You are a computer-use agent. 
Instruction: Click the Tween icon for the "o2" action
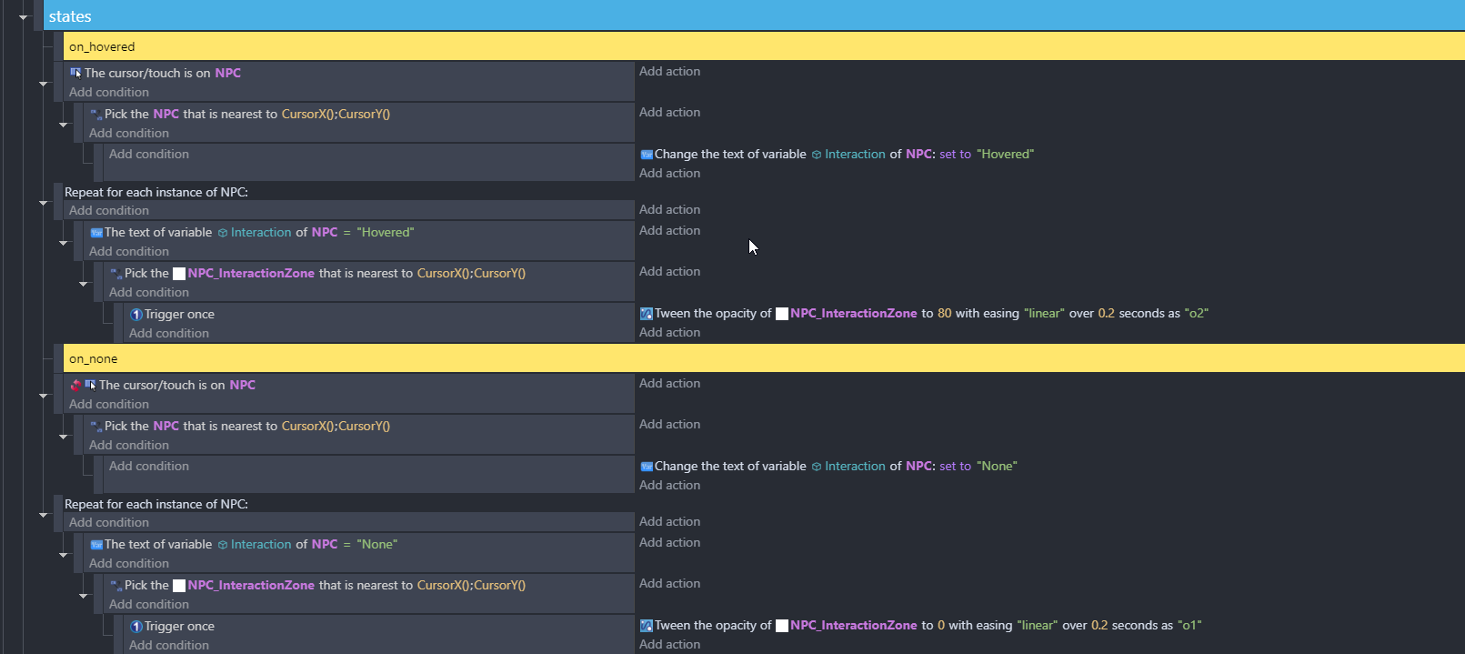tap(647, 314)
